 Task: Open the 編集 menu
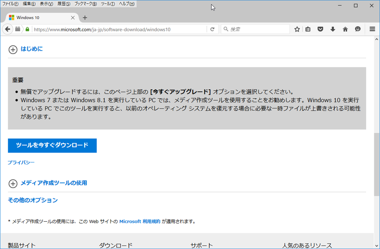pos(29,4)
